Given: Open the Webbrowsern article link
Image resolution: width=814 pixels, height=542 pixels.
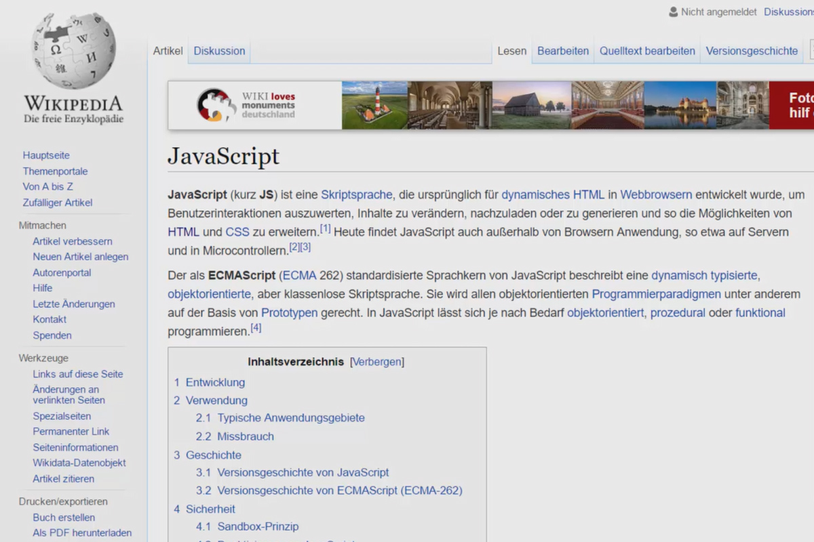Looking at the screenshot, I should (x=656, y=194).
